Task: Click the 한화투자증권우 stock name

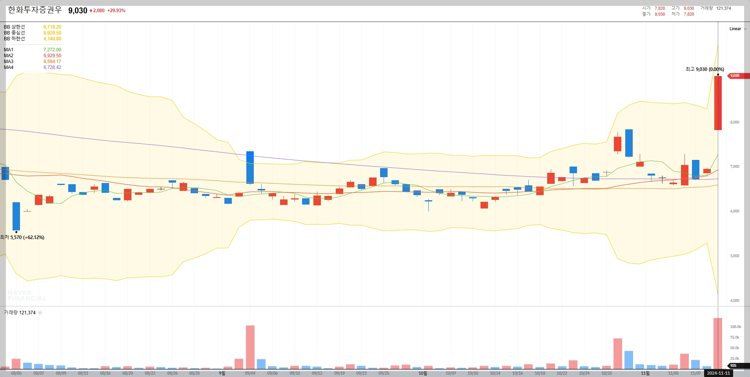Action: click(x=35, y=10)
